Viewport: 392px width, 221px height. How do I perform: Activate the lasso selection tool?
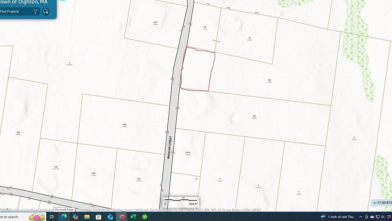click(46, 11)
